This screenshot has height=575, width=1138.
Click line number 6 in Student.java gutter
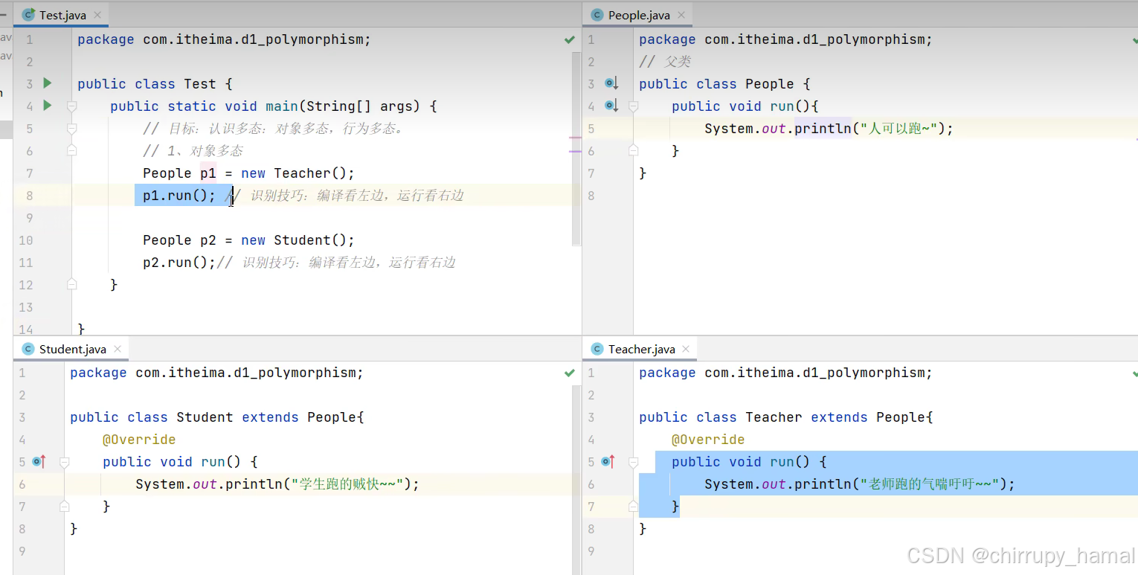point(22,484)
